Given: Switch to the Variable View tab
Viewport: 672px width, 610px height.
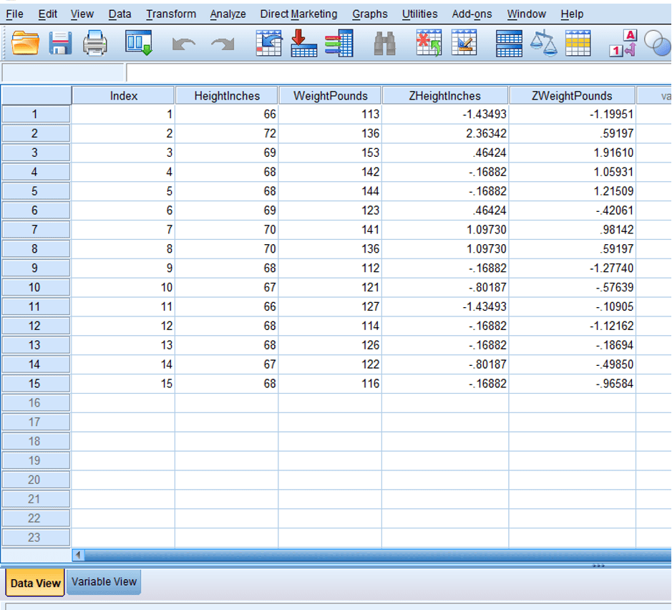Looking at the screenshot, I should click(x=103, y=582).
